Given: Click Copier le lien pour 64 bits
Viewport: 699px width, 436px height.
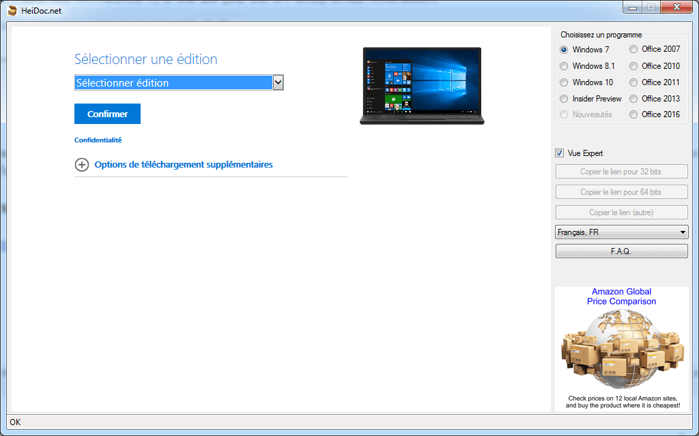Looking at the screenshot, I should point(621,192).
